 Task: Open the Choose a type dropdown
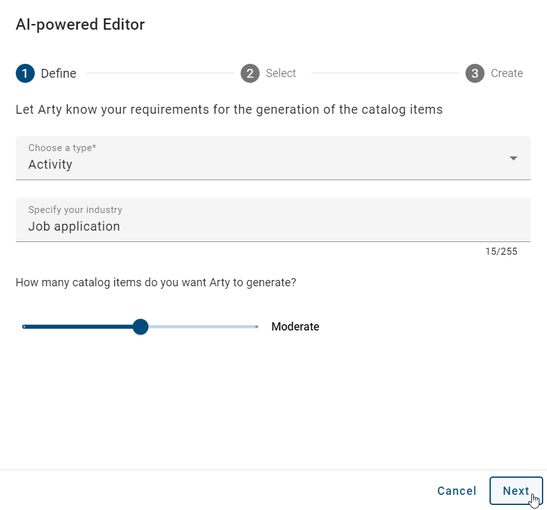[272, 158]
